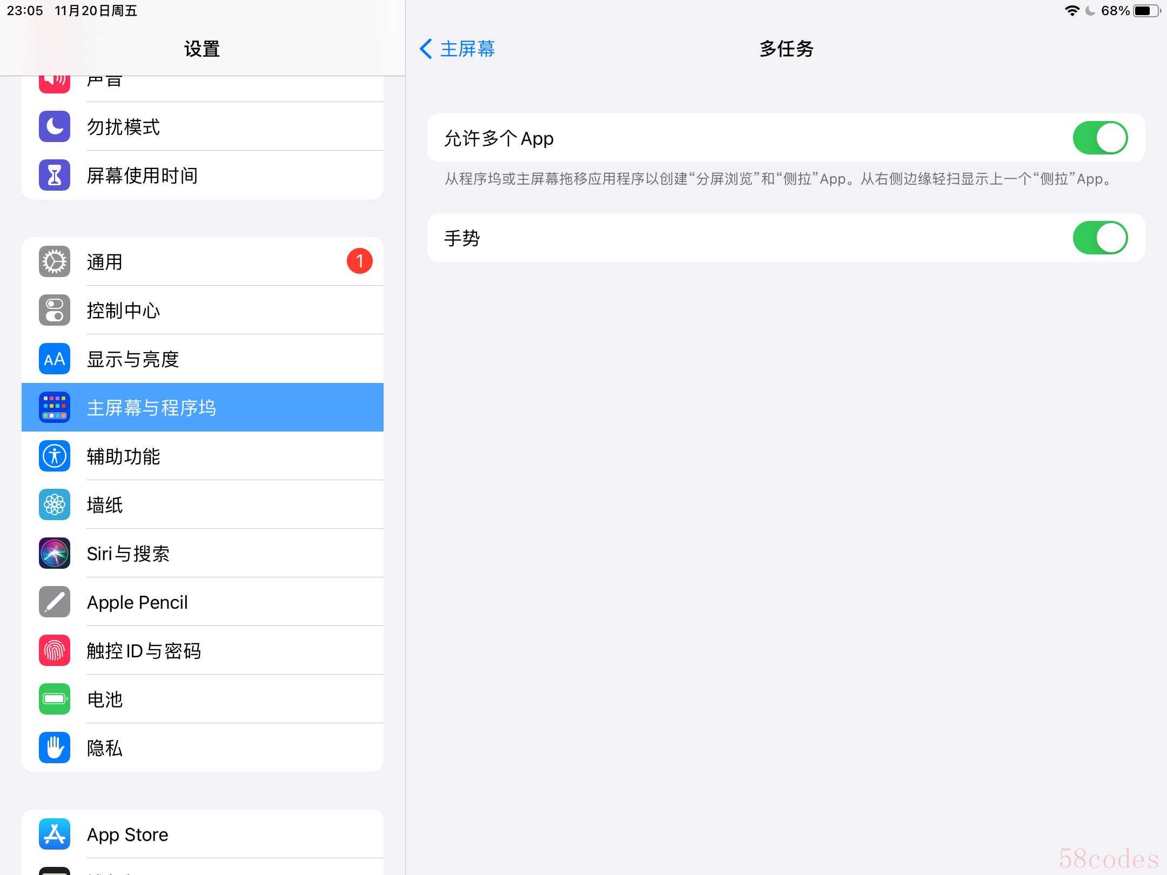
Task: Tap the red notification badge on 通用
Action: point(360,261)
